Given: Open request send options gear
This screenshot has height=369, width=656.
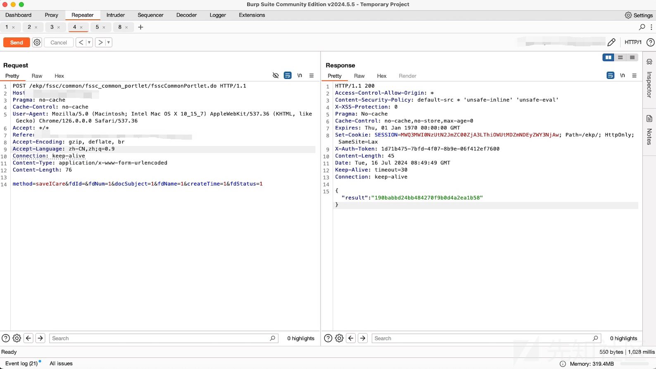Looking at the screenshot, I should point(37,43).
